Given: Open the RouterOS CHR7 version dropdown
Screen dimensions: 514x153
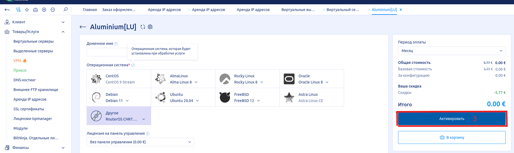Looking at the screenshot, I should [x=144, y=119].
